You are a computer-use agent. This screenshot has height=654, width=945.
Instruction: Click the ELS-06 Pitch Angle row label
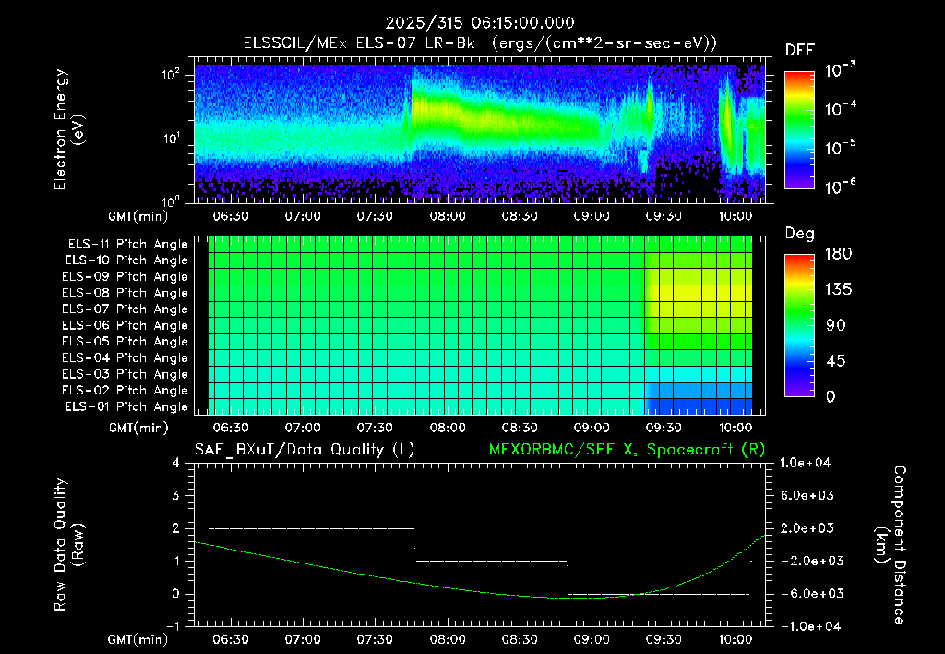point(125,326)
